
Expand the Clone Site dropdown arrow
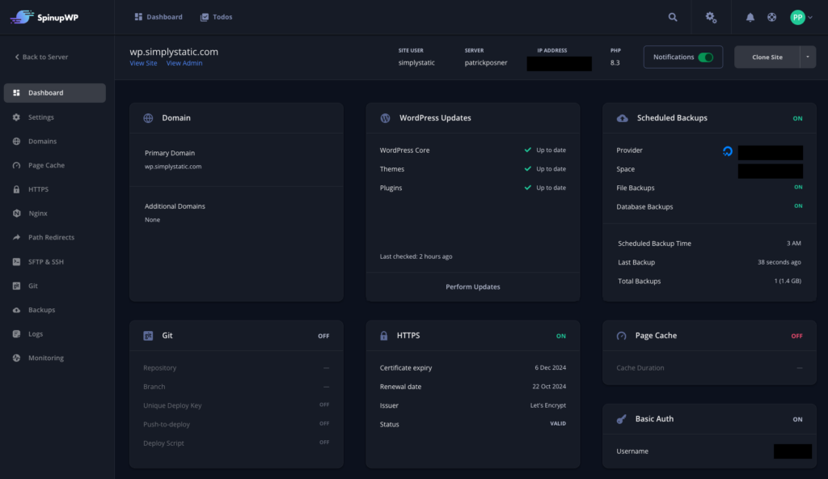808,57
